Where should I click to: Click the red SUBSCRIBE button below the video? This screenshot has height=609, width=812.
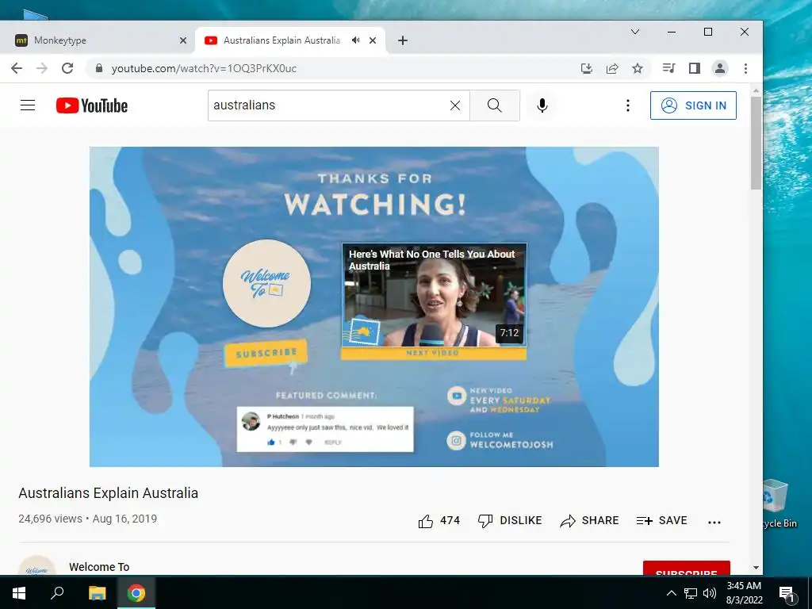pyautogui.click(x=686, y=568)
